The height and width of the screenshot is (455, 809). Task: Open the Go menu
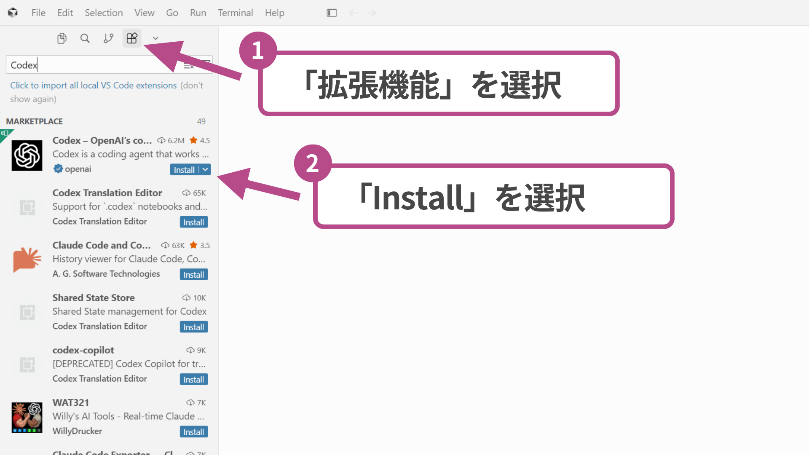(172, 13)
